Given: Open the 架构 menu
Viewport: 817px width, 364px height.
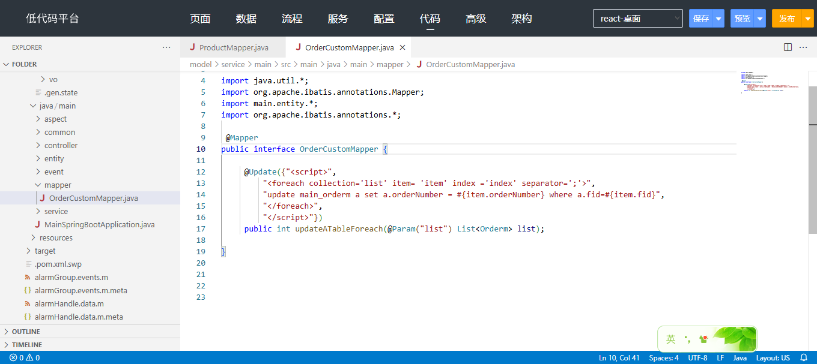Looking at the screenshot, I should click(522, 19).
